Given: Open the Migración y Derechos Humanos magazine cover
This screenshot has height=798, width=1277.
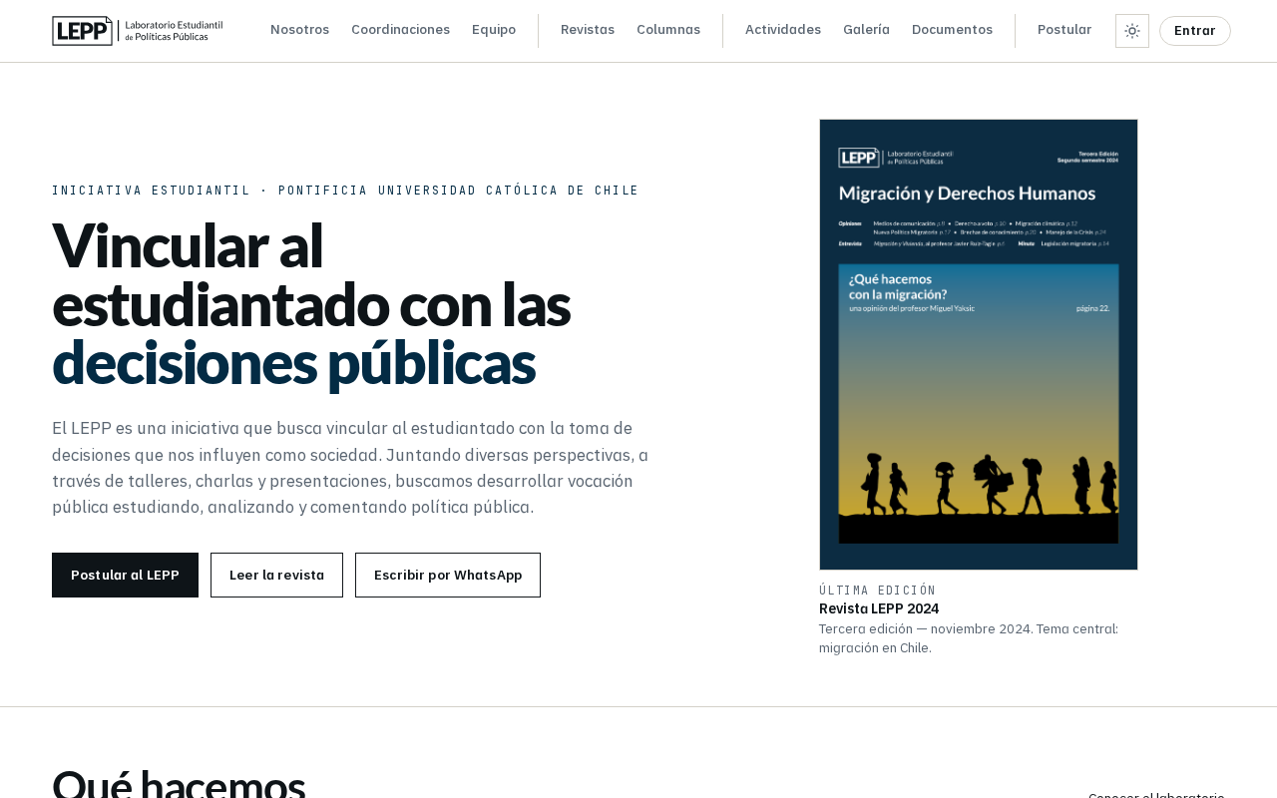Looking at the screenshot, I should click(979, 345).
